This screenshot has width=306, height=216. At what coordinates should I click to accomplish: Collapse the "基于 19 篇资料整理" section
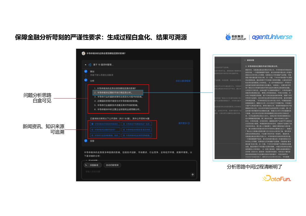pyautogui.click(x=86, y=64)
